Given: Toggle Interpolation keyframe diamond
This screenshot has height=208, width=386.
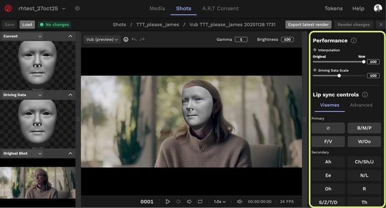Looking at the screenshot, I should 315,50.
